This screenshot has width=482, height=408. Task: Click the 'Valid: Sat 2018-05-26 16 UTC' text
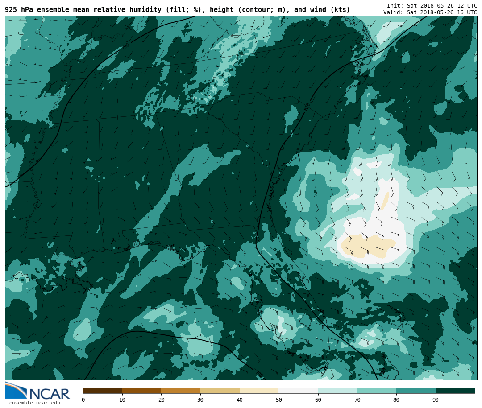[430, 12]
